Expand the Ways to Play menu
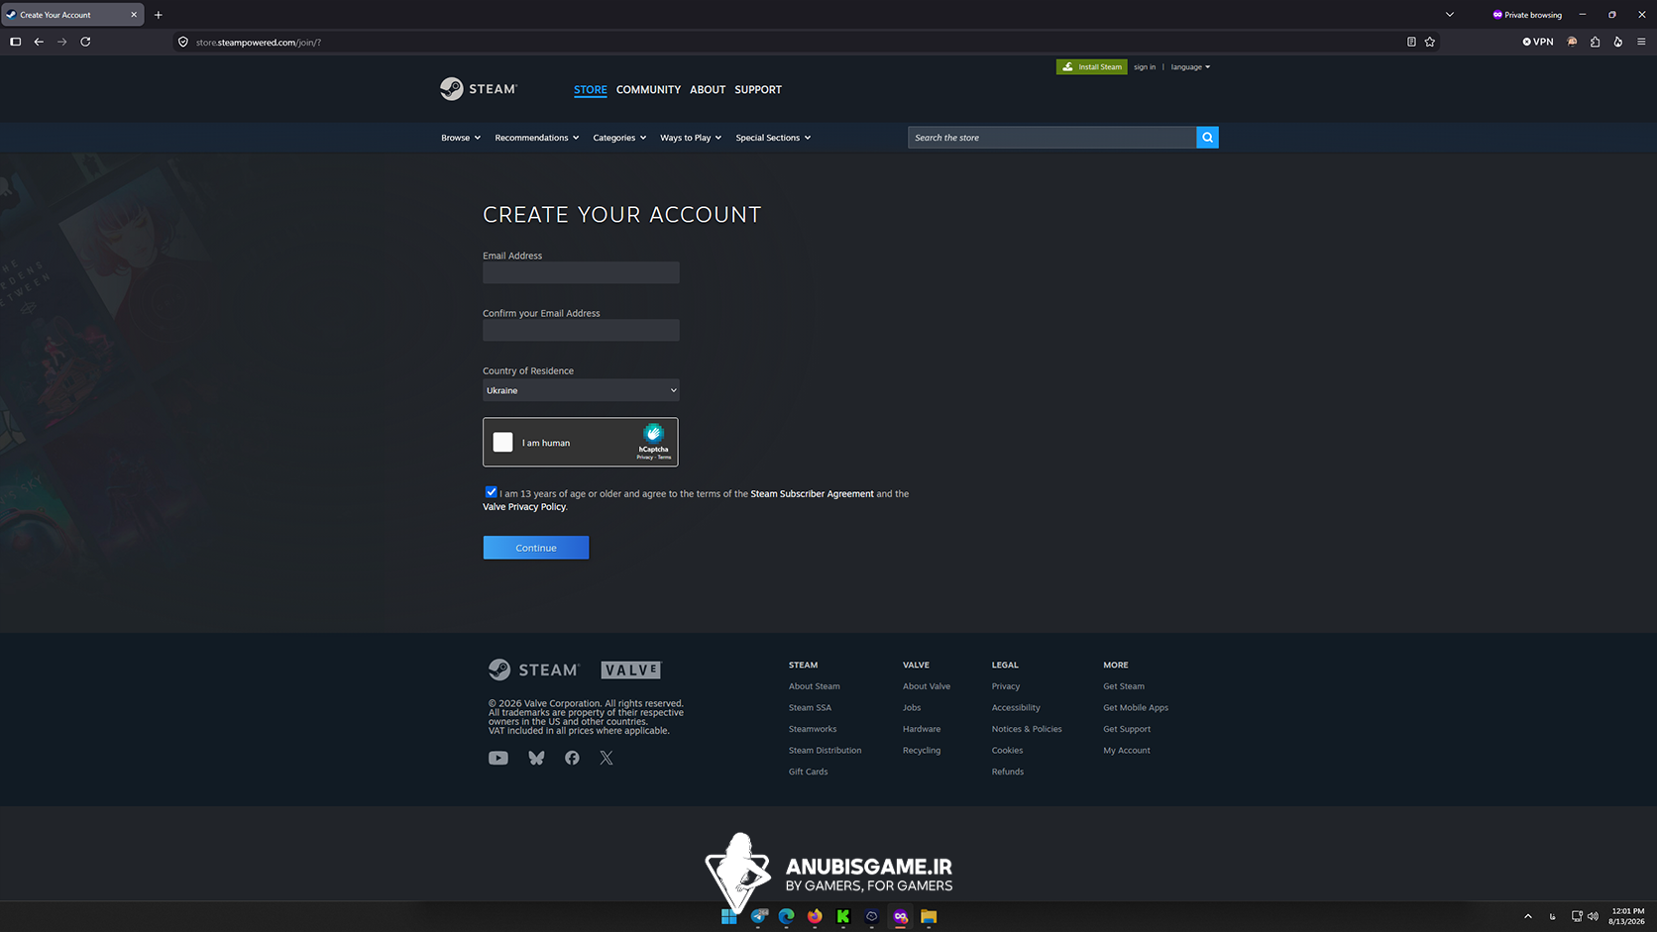Image resolution: width=1657 pixels, height=932 pixels. (691, 138)
